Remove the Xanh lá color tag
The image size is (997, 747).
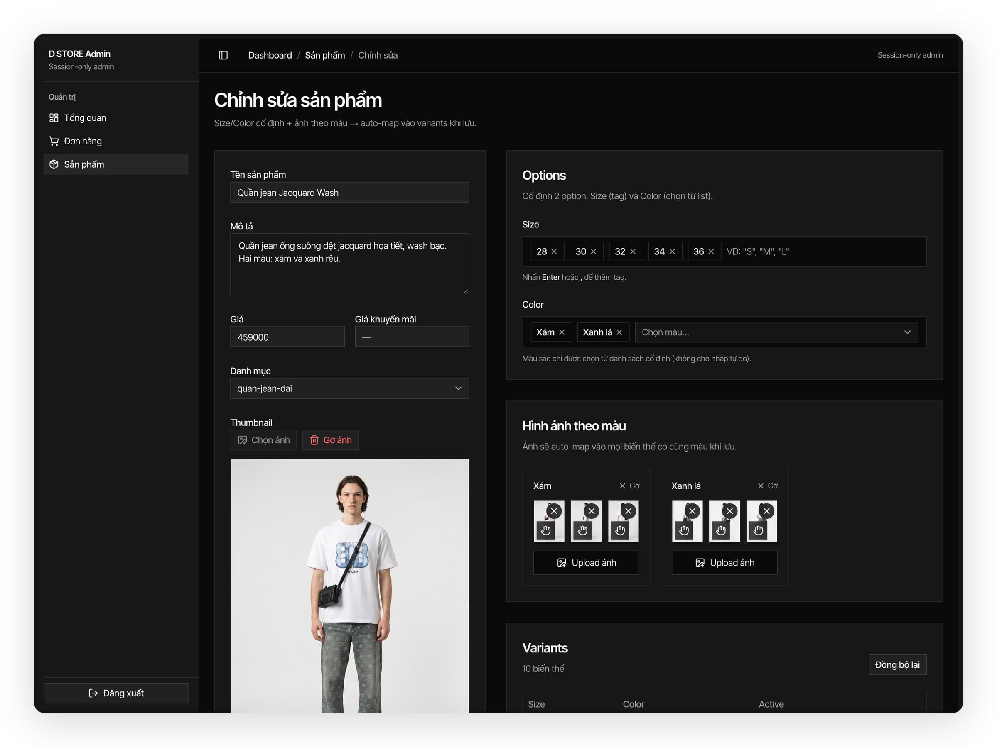619,332
